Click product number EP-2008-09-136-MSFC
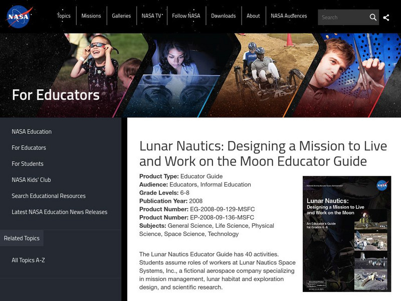This screenshot has width=401, height=301. (x=222, y=217)
